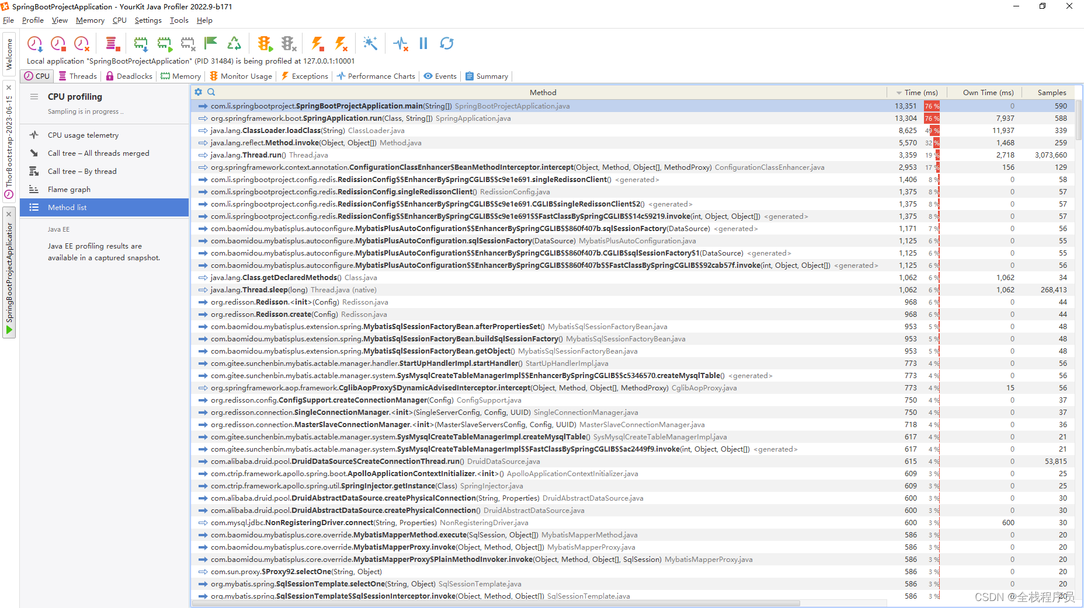The width and height of the screenshot is (1084, 608).
Task: Select Method list in the sidebar
Action: (x=104, y=208)
